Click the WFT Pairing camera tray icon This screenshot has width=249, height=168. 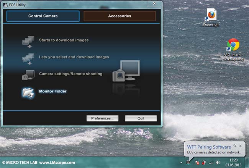coord(188,162)
